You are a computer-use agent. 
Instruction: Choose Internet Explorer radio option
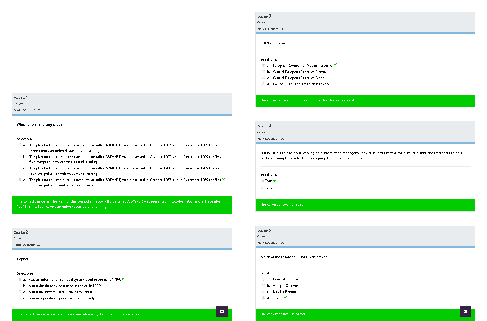[263, 279]
